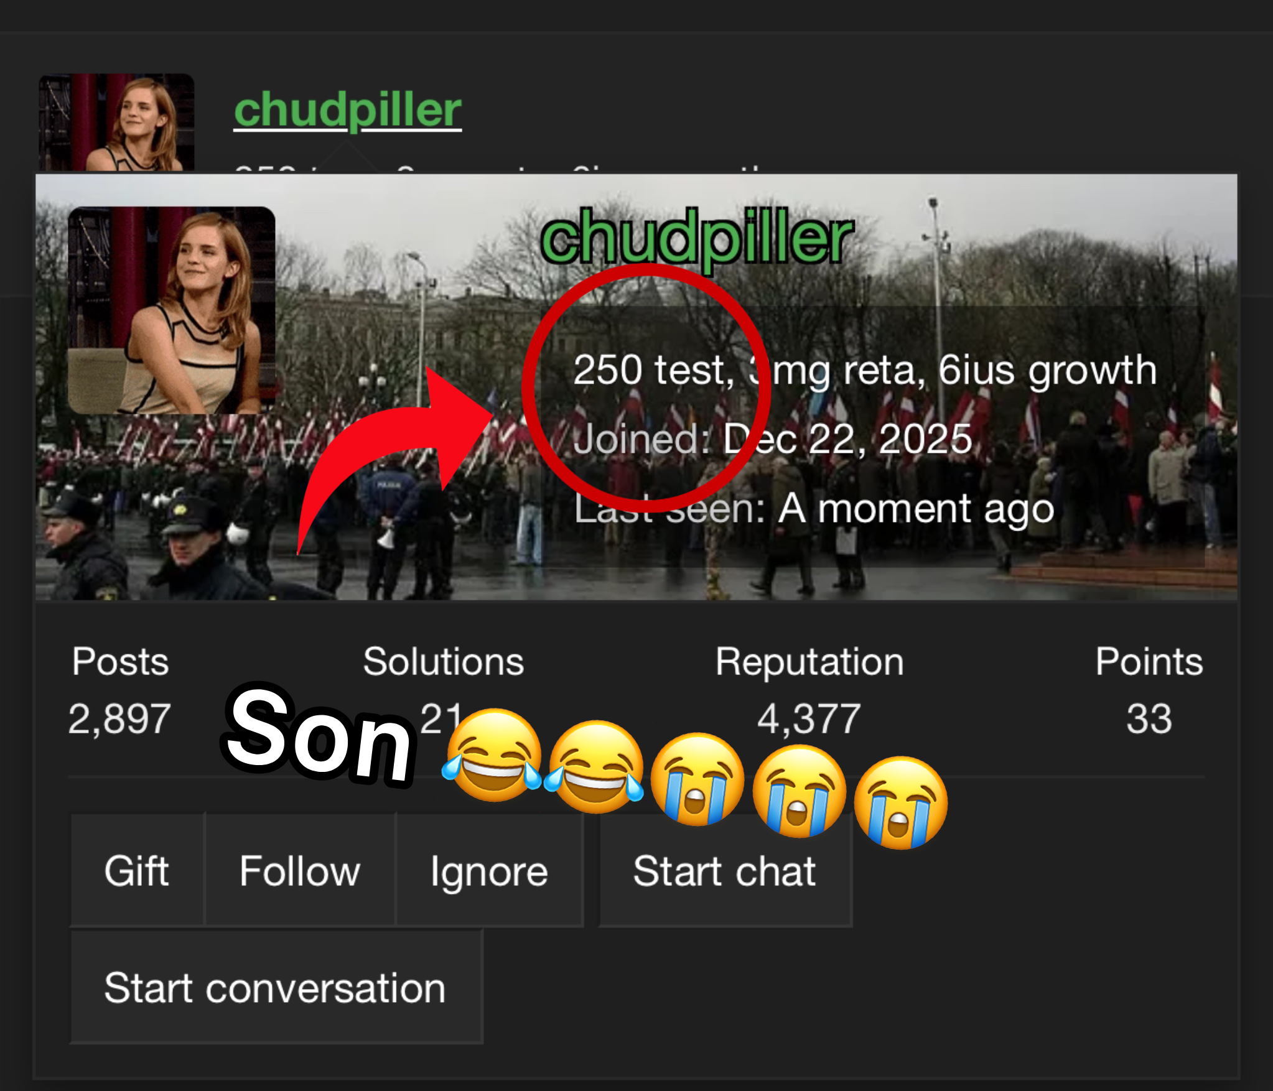Click the Points label
Viewport: 1273px width, 1091px height.
1149,661
